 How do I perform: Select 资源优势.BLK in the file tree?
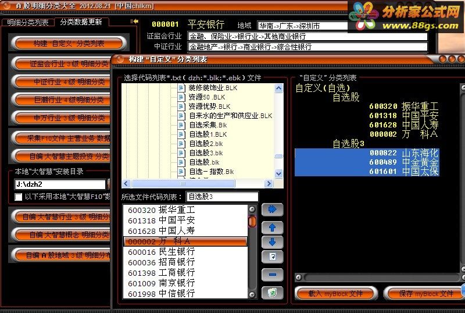209,106
